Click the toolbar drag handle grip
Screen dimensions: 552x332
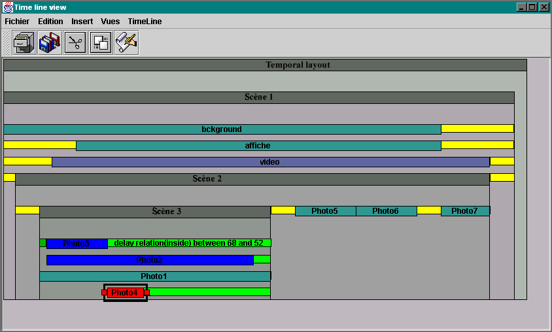point(6,43)
